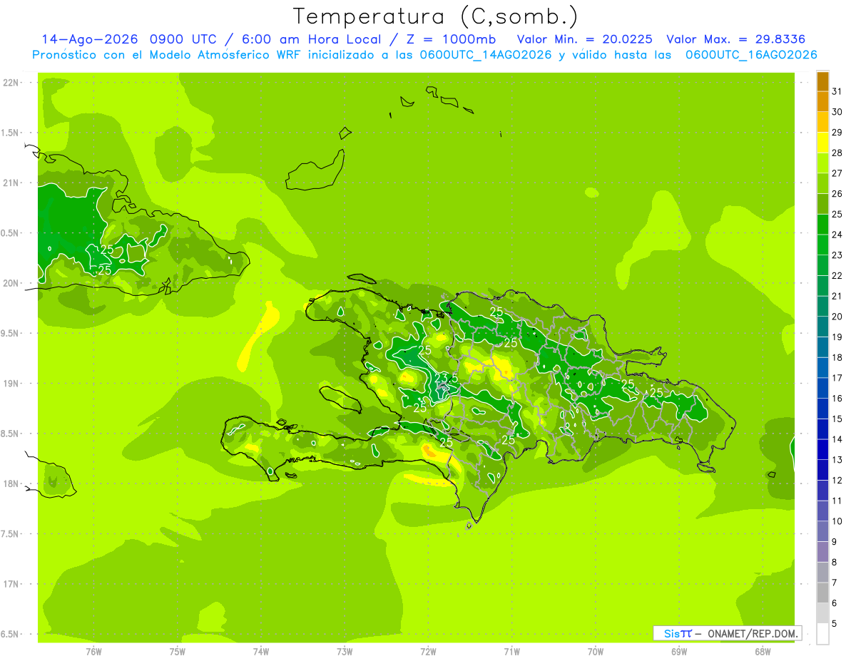Click the legend value "27"
856x661 pixels.
[837, 173]
